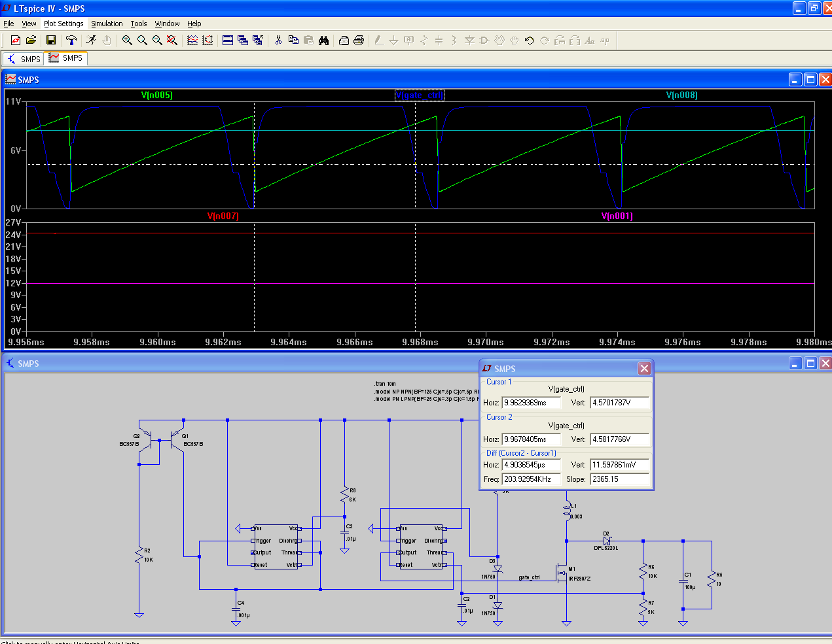Open the File menu
The height and width of the screenshot is (644, 832).
(x=9, y=24)
